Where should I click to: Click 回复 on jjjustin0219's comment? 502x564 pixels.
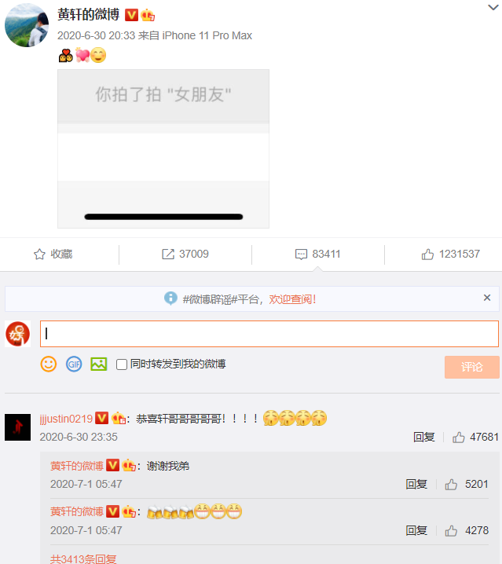(424, 437)
